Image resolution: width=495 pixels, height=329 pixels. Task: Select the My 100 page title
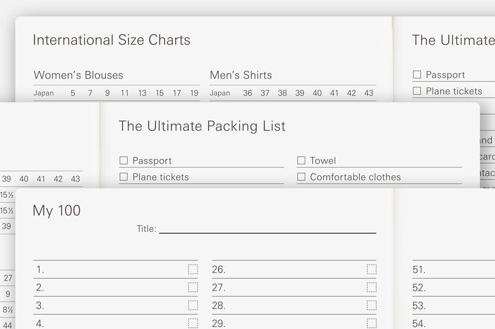coord(56,211)
